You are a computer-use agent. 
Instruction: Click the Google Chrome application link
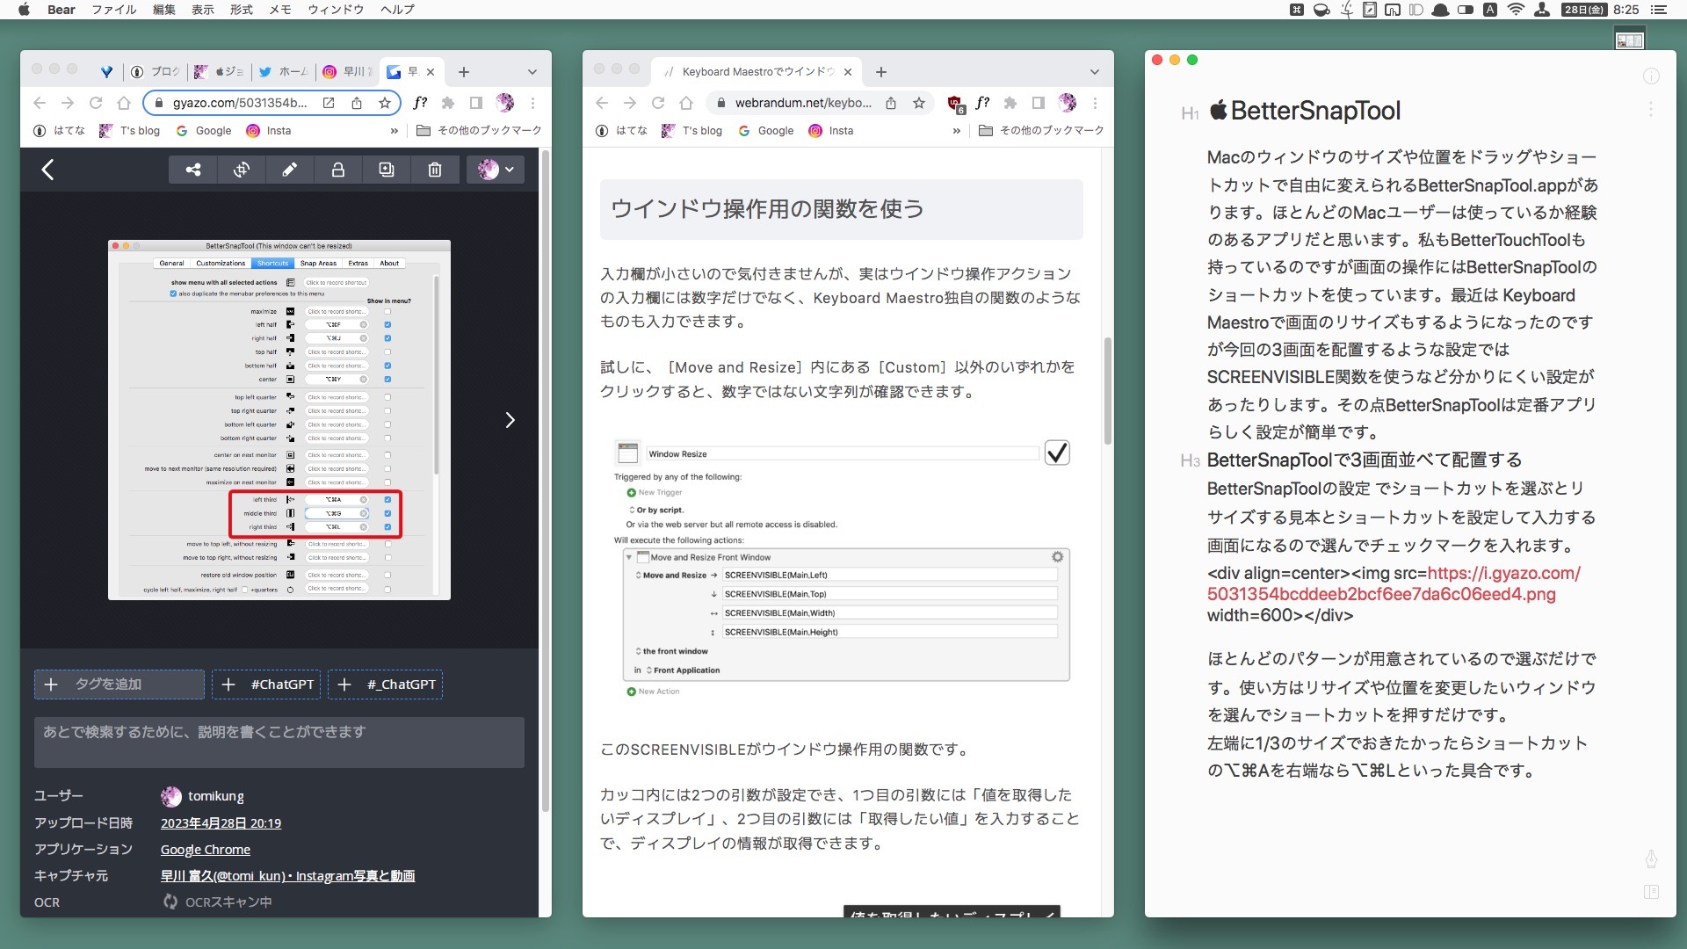click(x=205, y=850)
